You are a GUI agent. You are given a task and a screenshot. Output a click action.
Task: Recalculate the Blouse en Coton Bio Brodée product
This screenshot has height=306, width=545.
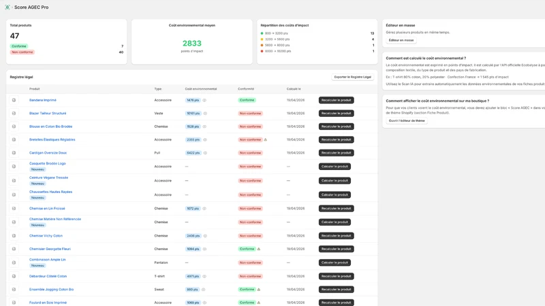point(336,126)
